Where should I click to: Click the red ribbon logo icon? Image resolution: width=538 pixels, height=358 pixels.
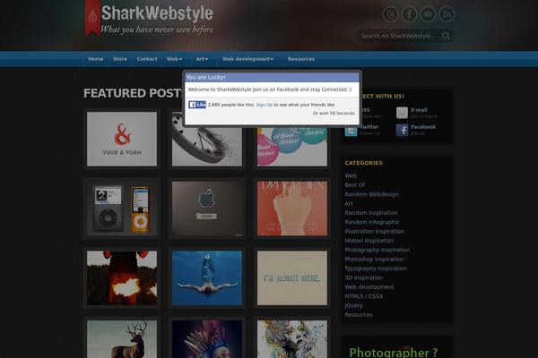pyautogui.click(x=92, y=17)
